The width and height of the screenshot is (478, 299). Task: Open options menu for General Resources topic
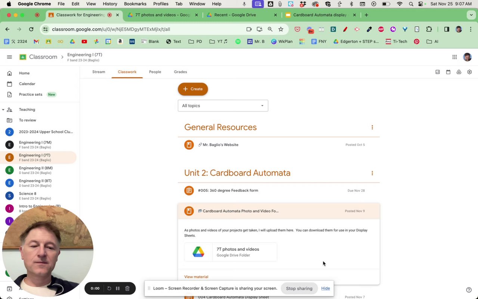[372, 127]
